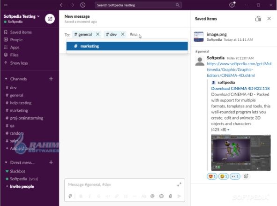Open People in sidebar
277x206 pixels.
pos(16,40)
